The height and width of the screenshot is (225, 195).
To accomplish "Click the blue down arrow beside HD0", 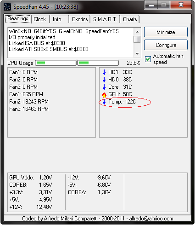I will pyautogui.click(x=104, y=80).
